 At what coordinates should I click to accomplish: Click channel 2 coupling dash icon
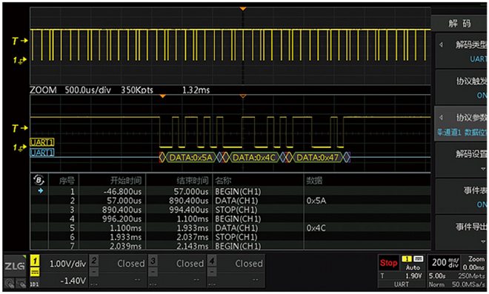tap(94, 273)
